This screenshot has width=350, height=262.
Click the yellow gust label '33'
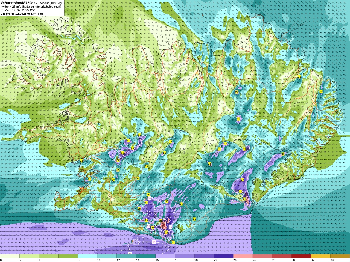click(x=240, y=192)
